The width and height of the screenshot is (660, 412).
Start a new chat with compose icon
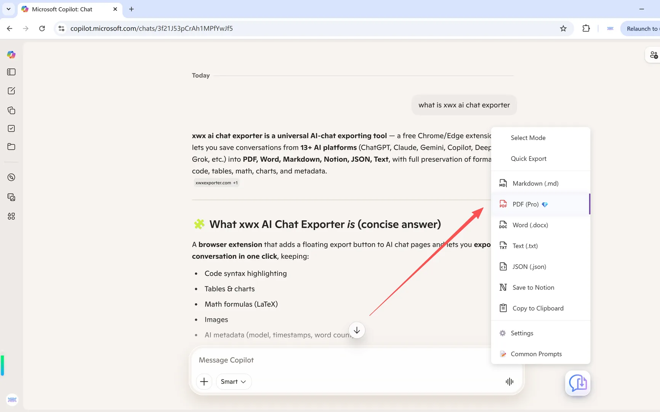[11, 91]
